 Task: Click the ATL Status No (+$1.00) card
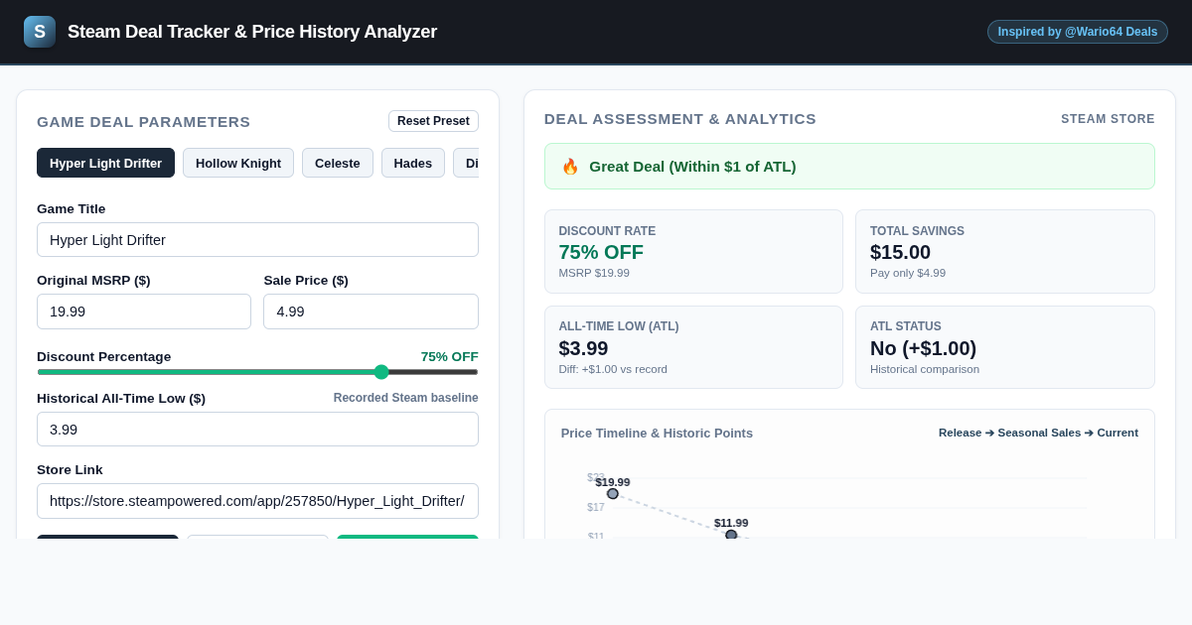click(1005, 347)
